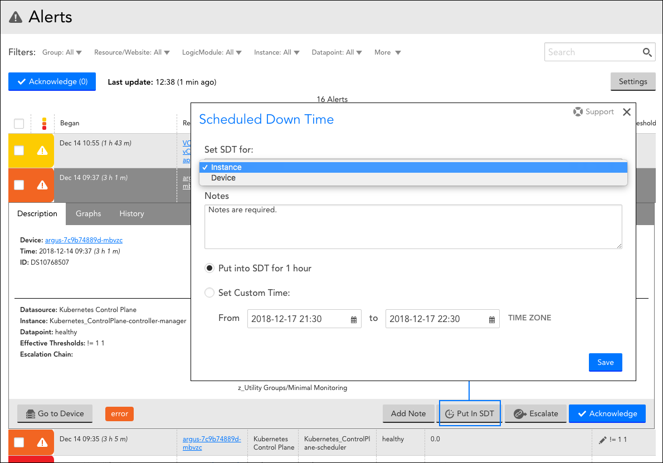Viewport: 663px width, 463px height.
Task: Open the From date calendar picker
Action: tap(353, 319)
